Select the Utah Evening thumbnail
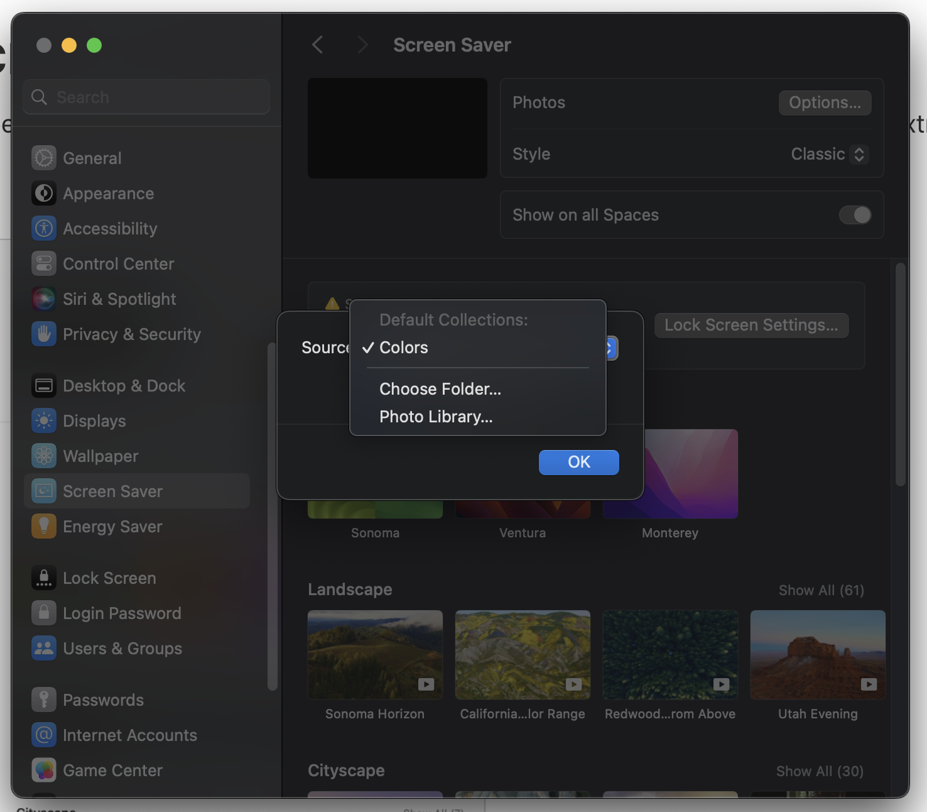The width and height of the screenshot is (927, 812). [818, 655]
